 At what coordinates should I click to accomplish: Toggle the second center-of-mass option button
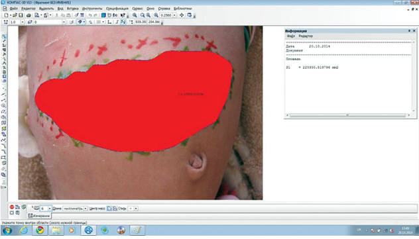tap(115, 209)
